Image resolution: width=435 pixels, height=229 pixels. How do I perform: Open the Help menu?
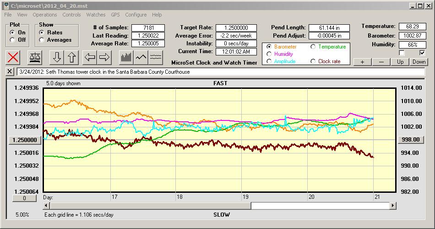tap(157, 15)
